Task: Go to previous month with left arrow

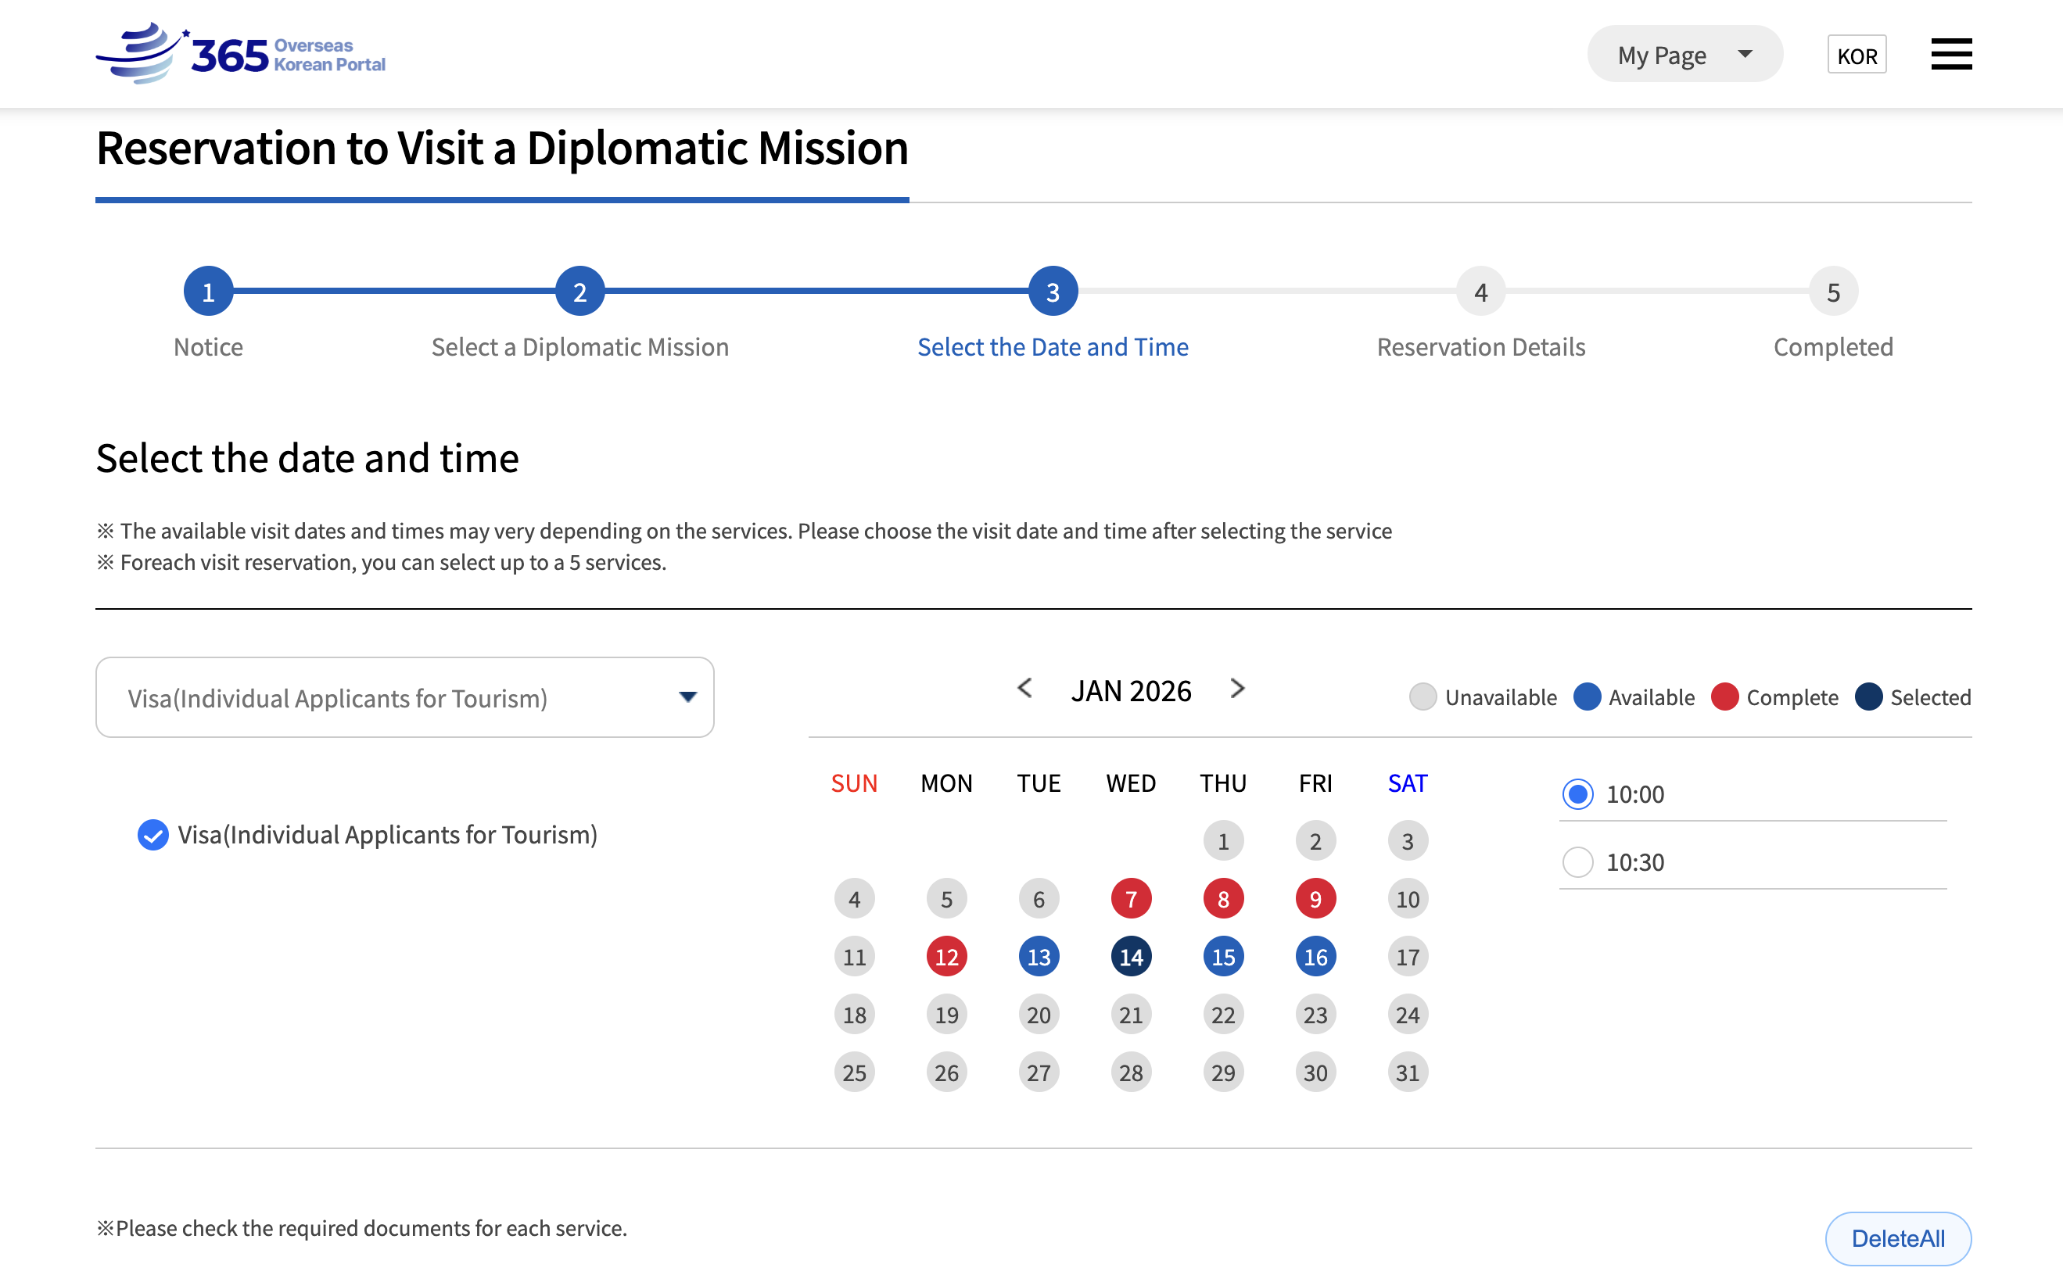Action: click(1024, 688)
